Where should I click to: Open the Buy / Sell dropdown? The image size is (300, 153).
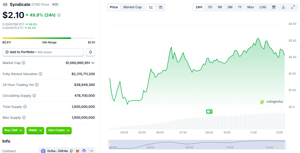point(13,130)
